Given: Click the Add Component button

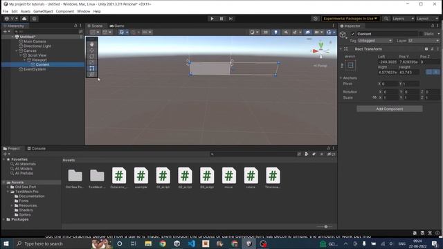Looking at the screenshot, I should pos(390,109).
